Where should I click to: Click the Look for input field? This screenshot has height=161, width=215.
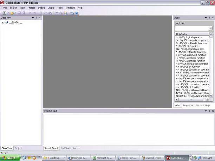(192, 28)
